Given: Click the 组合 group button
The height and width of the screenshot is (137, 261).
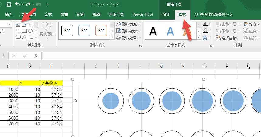Looking at the screenshot, I should tap(252, 31).
